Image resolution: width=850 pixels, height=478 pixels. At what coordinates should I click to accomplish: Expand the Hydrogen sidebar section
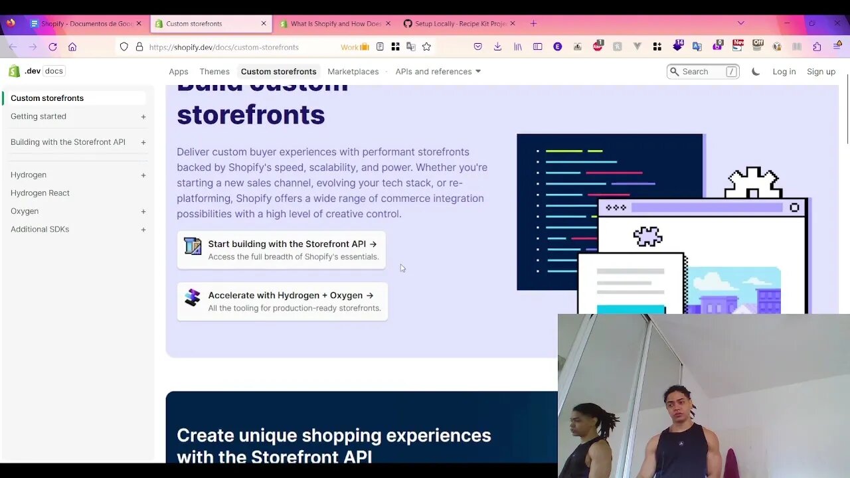coord(143,175)
